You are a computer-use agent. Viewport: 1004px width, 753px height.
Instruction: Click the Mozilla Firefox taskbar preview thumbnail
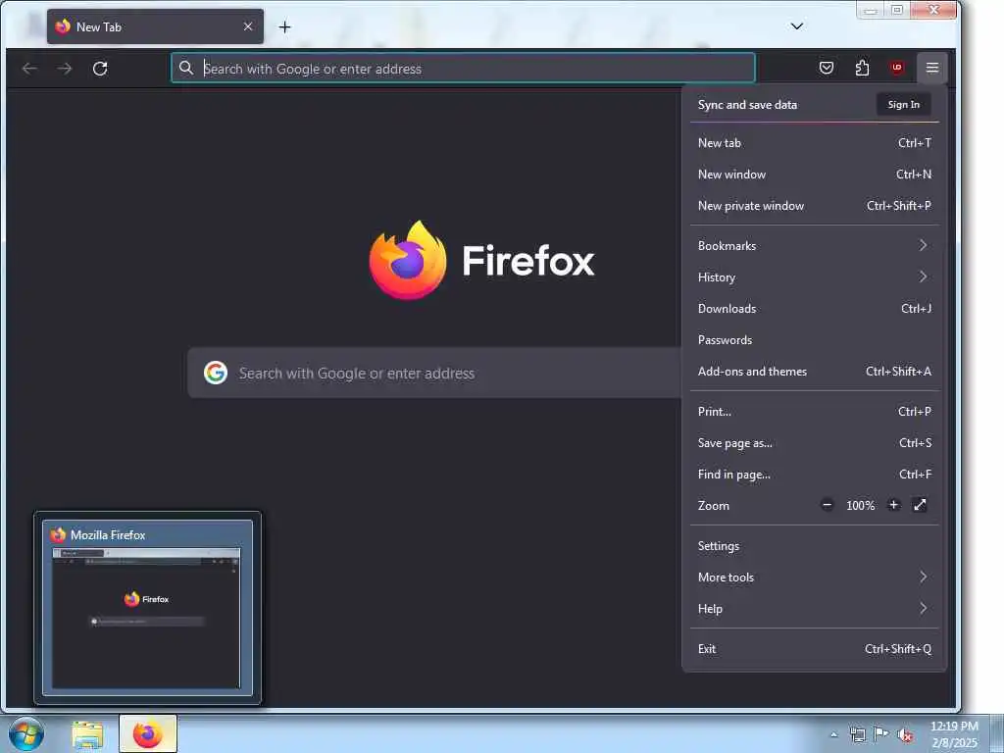tap(147, 608)
